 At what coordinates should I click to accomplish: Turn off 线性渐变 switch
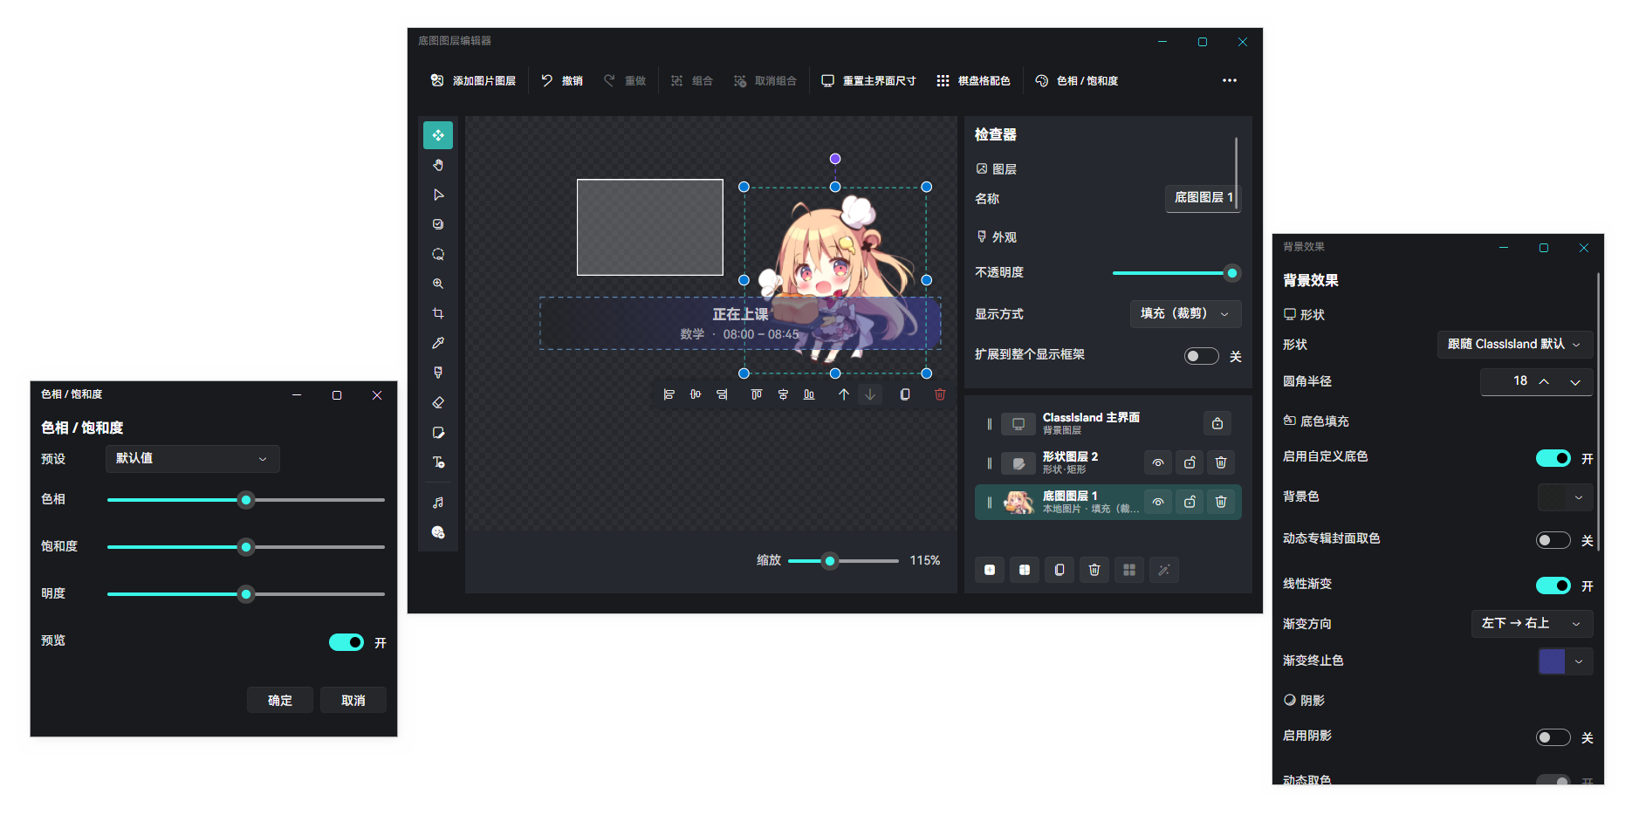1553,586
